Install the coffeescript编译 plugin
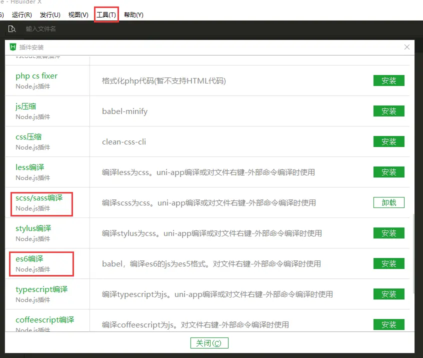The image size is (423, 358). coord(388,324)
